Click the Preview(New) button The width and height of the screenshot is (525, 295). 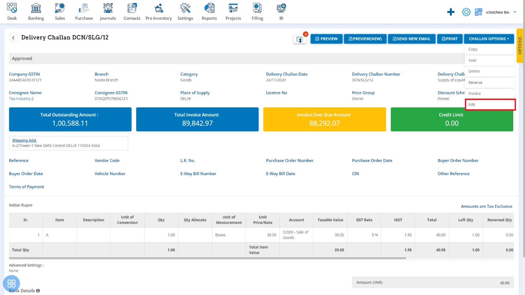[365, 39]
